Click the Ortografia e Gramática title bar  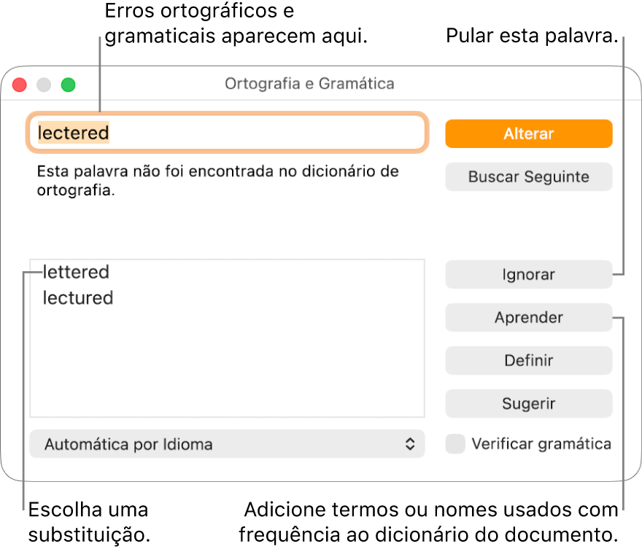pyautogui.click(x=309, y=84)
